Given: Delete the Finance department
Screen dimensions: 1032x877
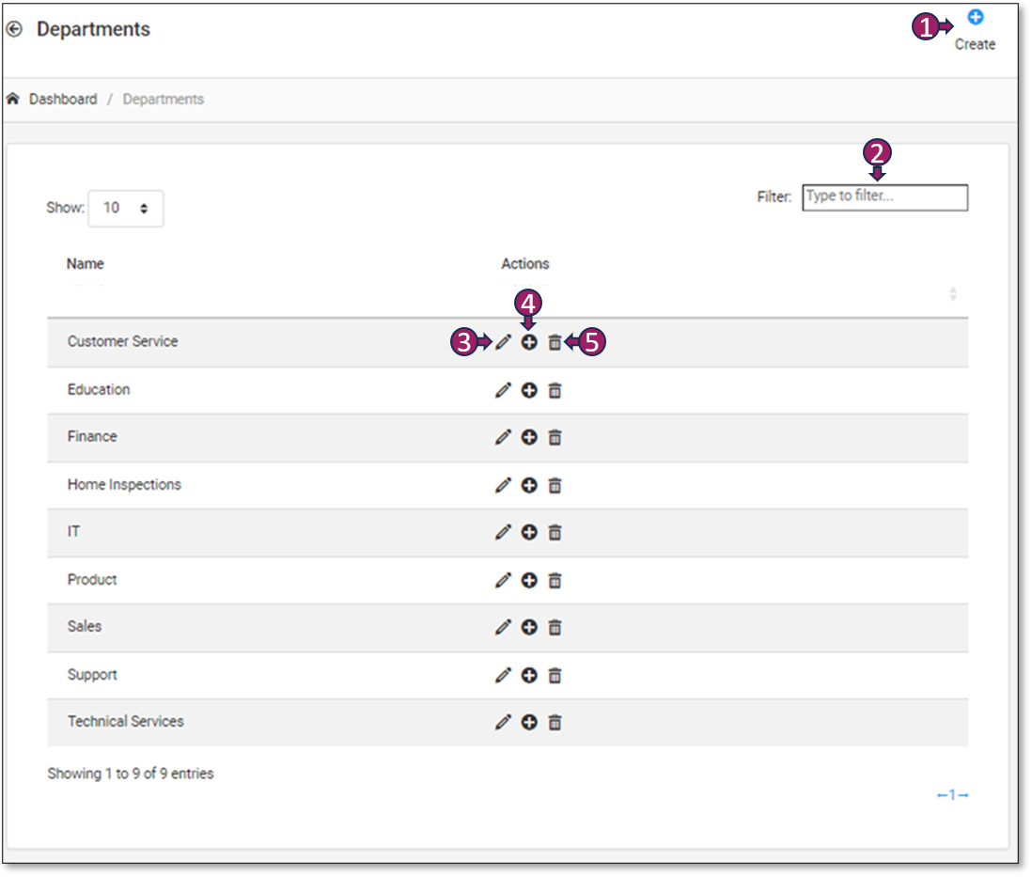Looking at the screenshot, I should pyautogui.click(x=555, y=437).
